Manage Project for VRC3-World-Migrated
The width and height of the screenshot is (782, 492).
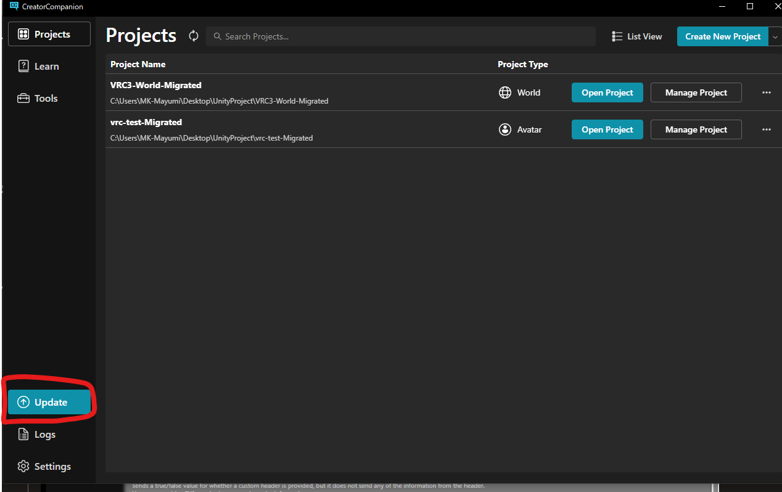696,92
